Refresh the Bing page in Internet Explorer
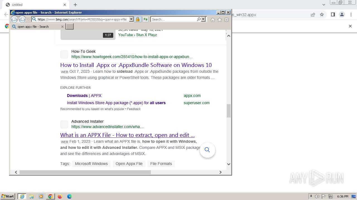 pyautogui.click(x=145, y=19)
